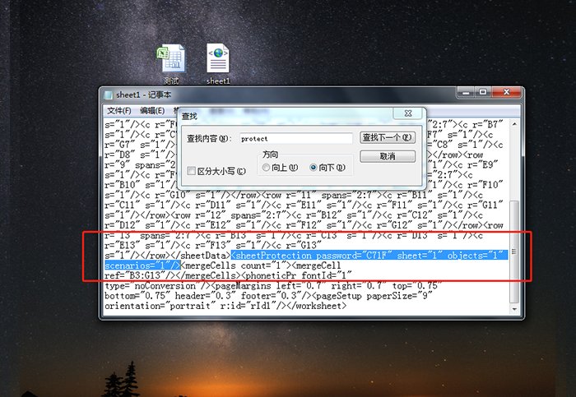Close the sheet1 Notepad window
Screen dimensions: 576x397
coord(506,92)
